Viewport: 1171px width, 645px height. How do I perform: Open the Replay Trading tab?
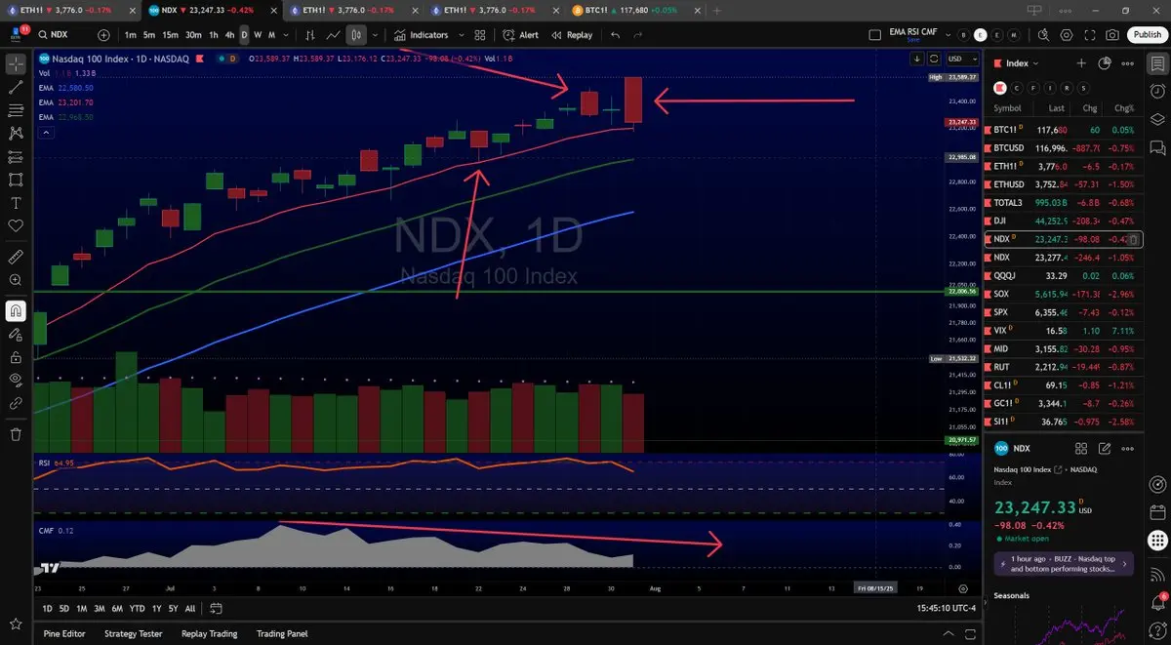coord(209,633)
